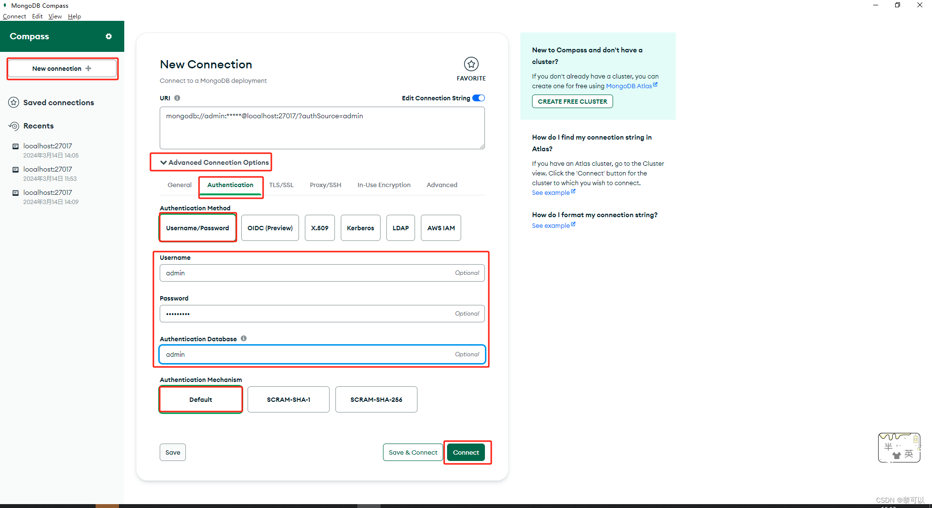The width and height of the screenshot is (932, 508).
Task: Click the Recents clock icon
Action: click(13, 126)
